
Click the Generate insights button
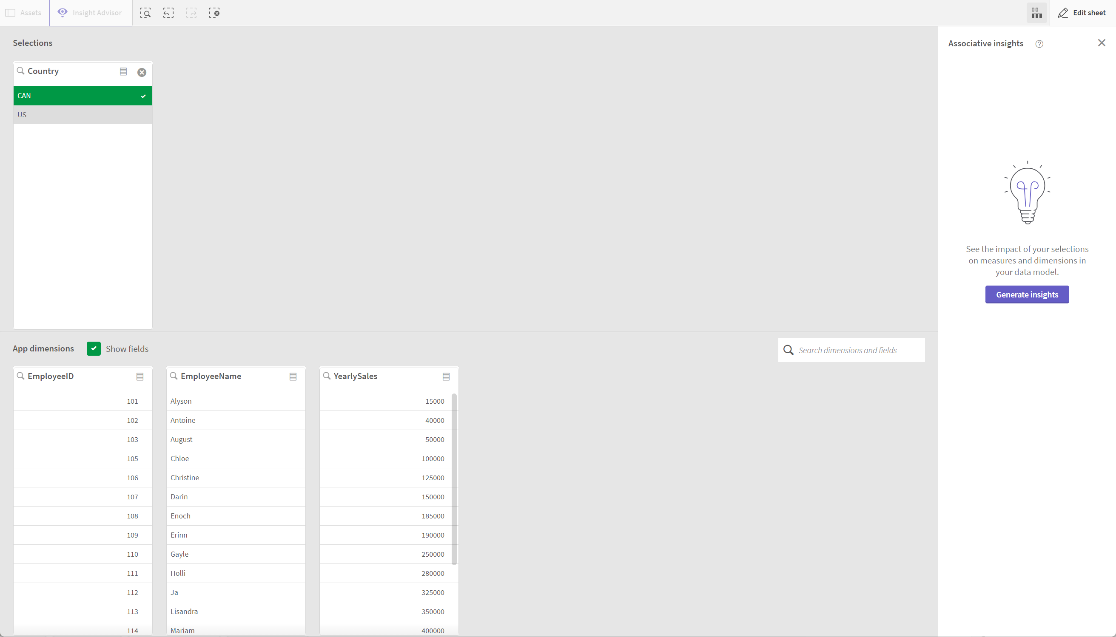click(1027, 294)
